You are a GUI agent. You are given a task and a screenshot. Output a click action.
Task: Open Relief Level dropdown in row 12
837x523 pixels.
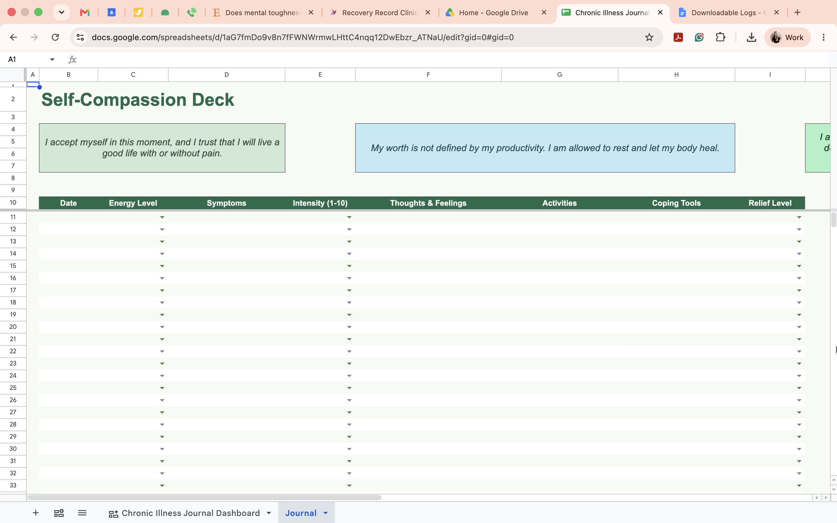[x=799, y=229]
